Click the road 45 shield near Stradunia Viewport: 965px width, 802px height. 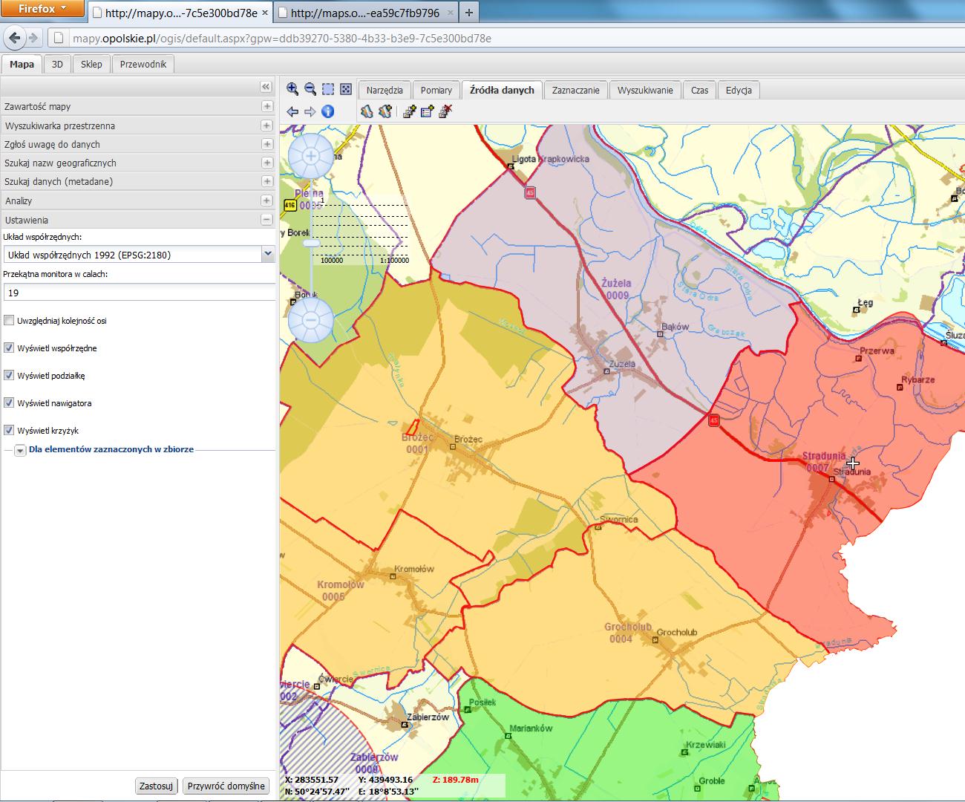coord(713,420)
